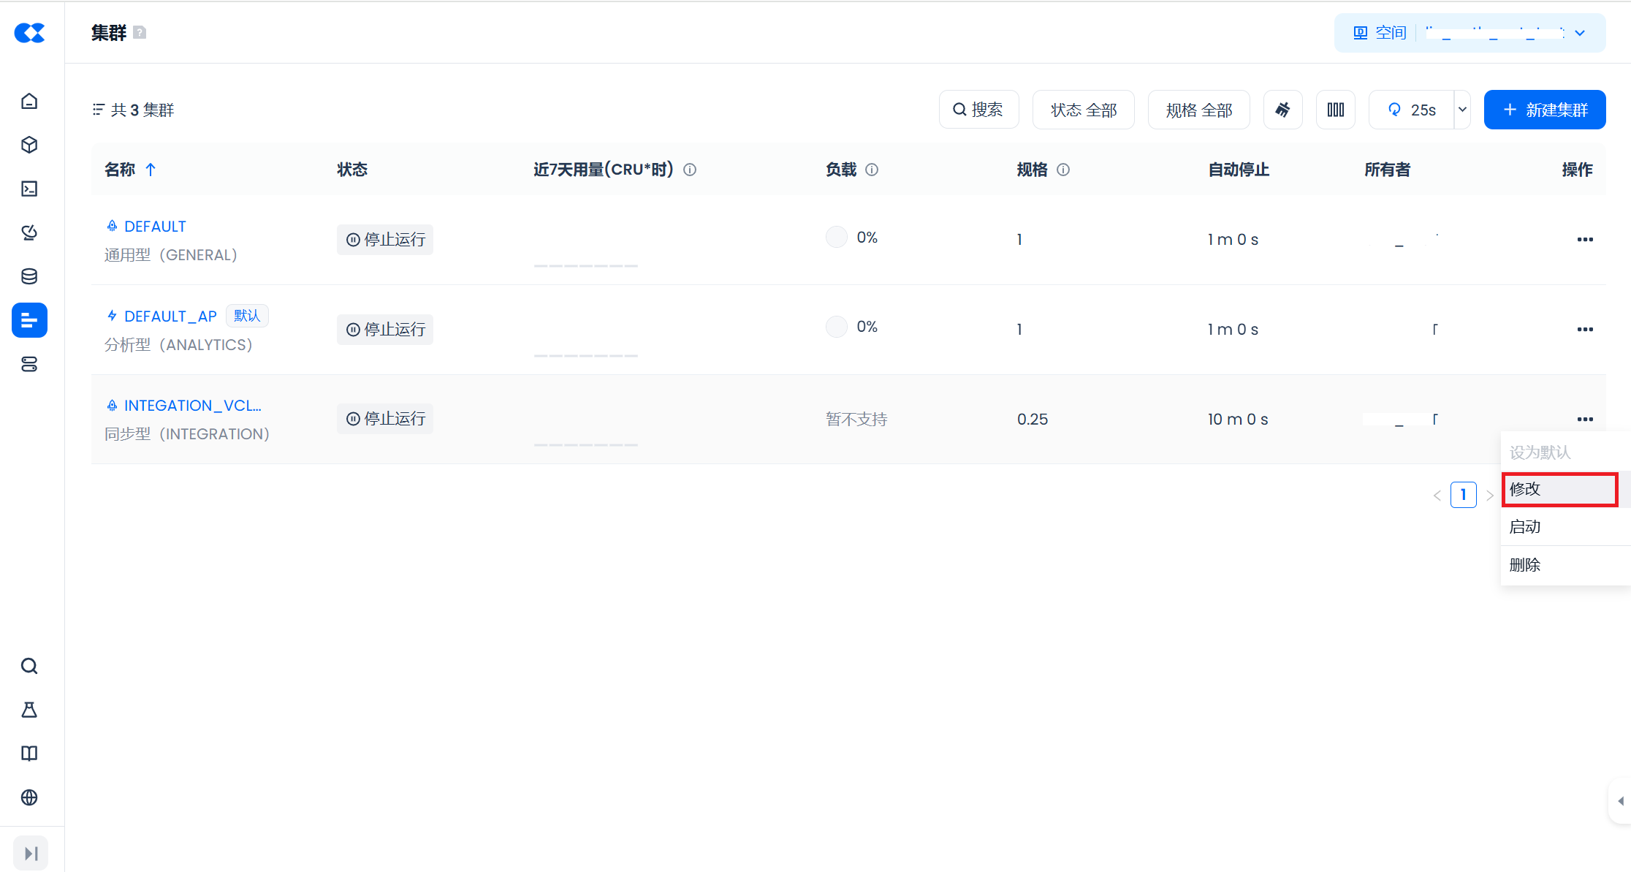Expand the right-edge collapsed side panel

[x=1620, y=801]
